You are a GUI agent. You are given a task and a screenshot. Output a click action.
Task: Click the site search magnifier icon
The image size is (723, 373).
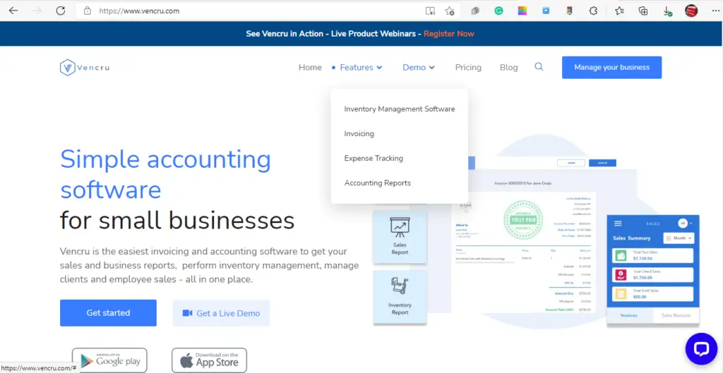click(x=539, y=67)
